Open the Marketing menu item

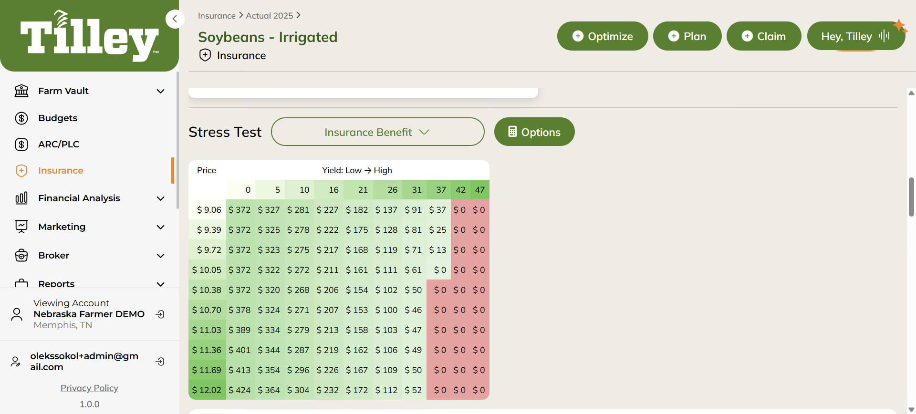62,227
